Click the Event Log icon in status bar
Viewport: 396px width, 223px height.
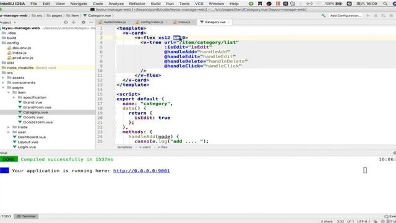coord(386,216)
